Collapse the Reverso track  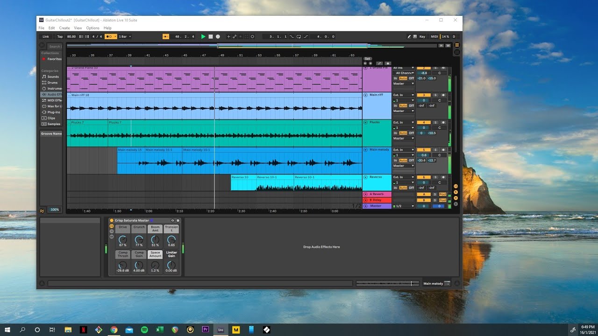click(365, 177)
